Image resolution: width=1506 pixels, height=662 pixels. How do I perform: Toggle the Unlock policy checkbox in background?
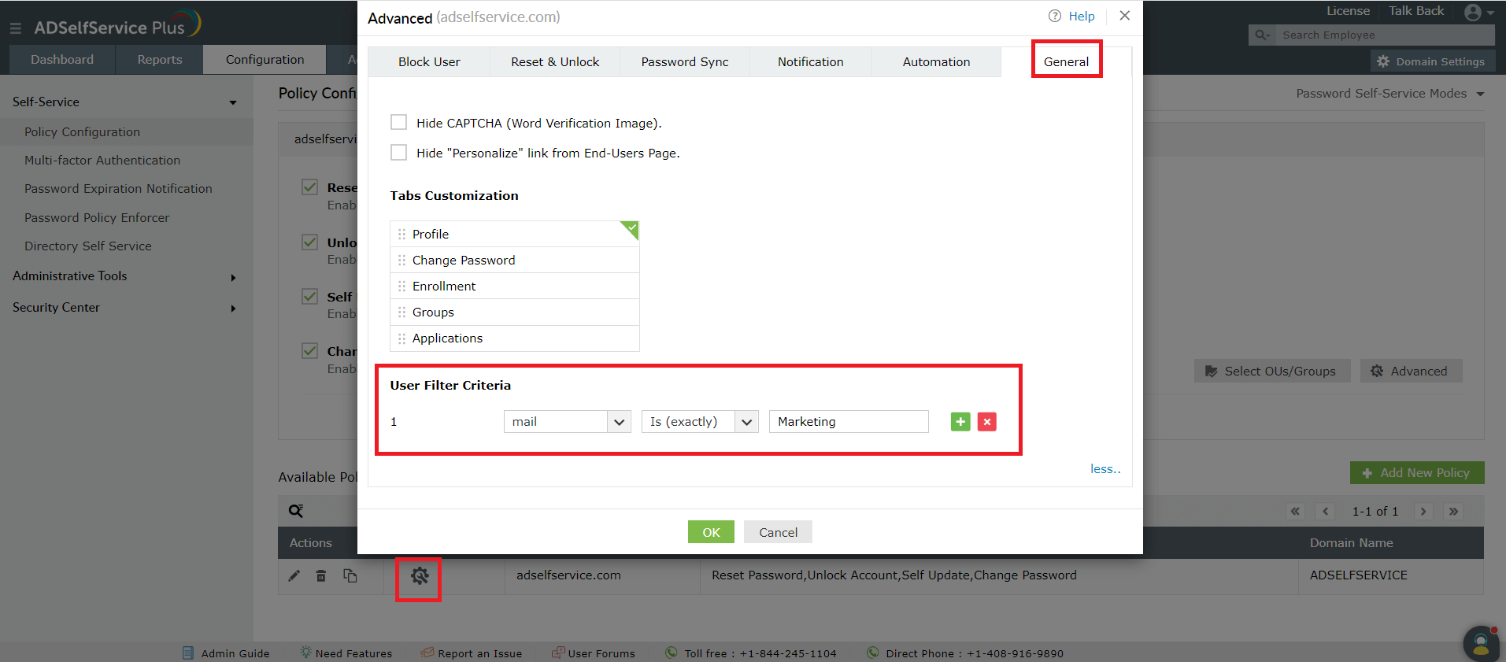(x=310, y=242)
